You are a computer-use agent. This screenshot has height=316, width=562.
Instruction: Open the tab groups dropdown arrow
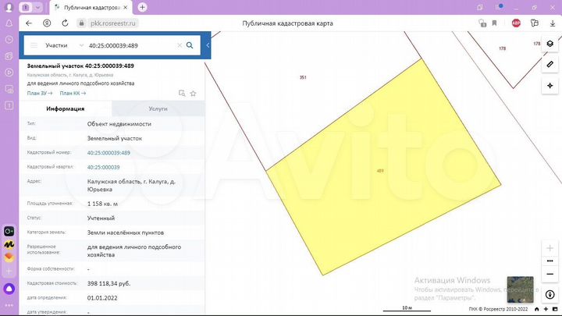click(37, 8)
